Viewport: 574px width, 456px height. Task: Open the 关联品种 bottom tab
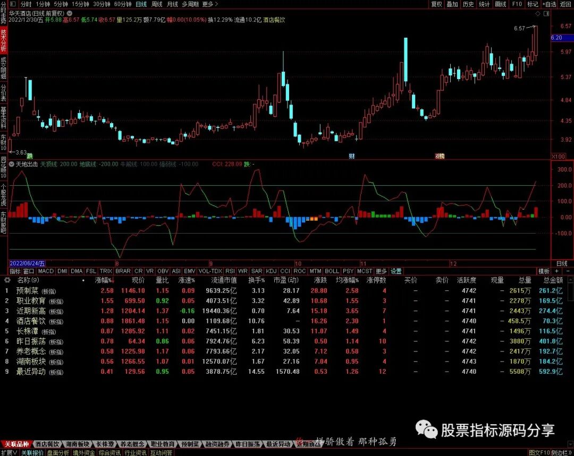click(x=16, y=444)
